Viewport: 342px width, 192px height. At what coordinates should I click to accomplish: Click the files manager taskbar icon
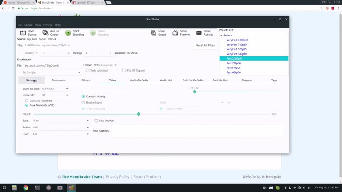click(14, 188)
